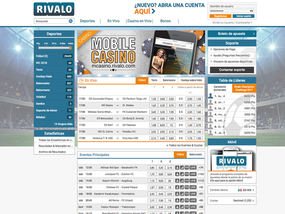Open Casino en Vivo menu item

pos(139,21)
